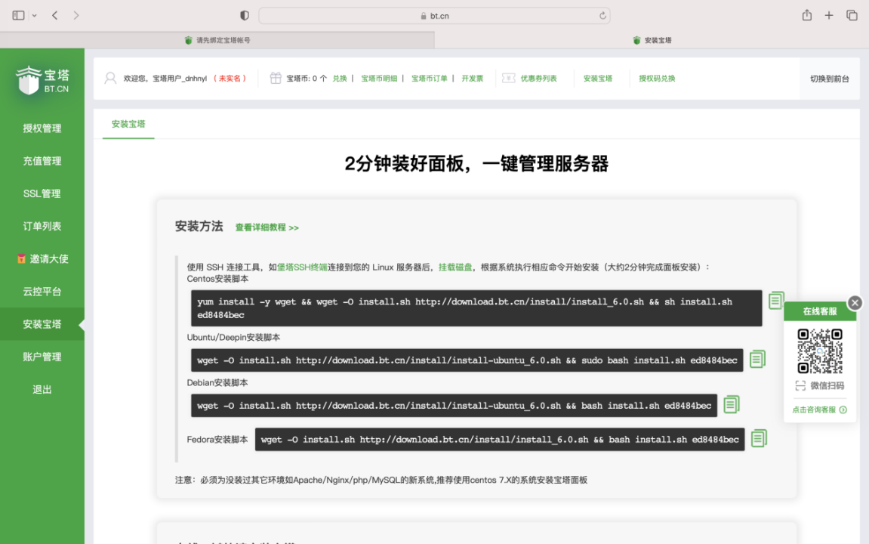
Task: Go back to previous page
Action: click(x=55, y=16)
